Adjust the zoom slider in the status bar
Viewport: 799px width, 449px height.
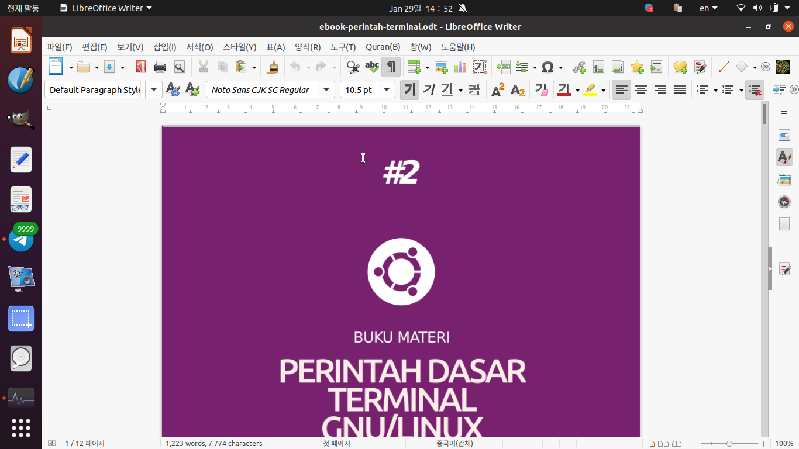pyautogui.click(x=729, y=444)
